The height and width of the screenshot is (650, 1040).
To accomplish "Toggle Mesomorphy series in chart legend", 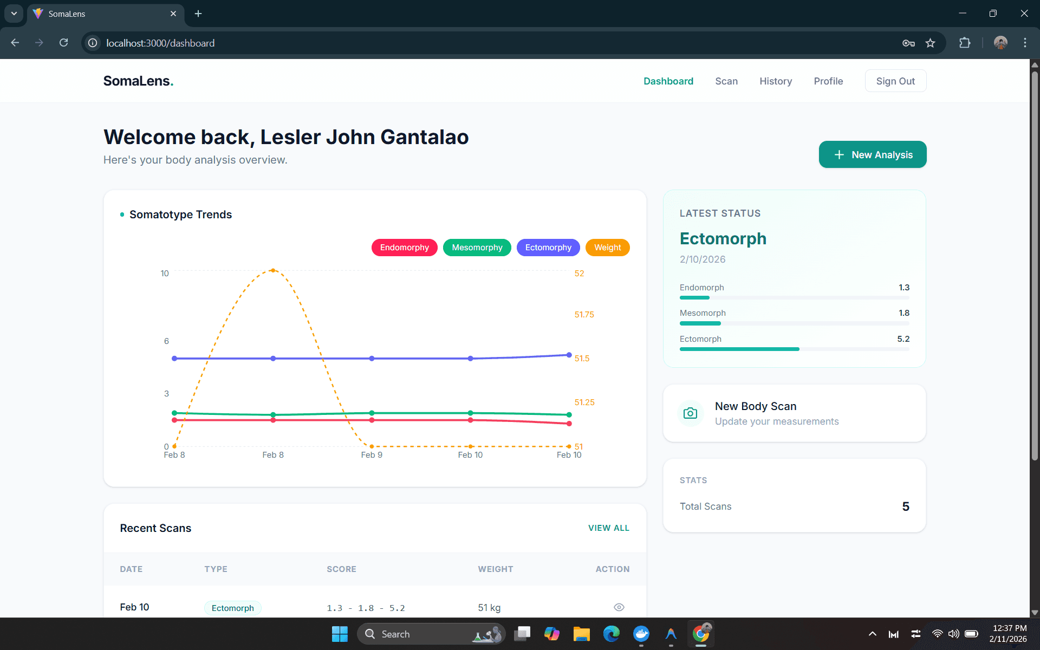I will coord(477,248).
